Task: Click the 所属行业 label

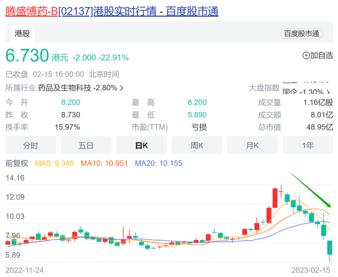Action: pyautogui.click(x=20, y=88)
